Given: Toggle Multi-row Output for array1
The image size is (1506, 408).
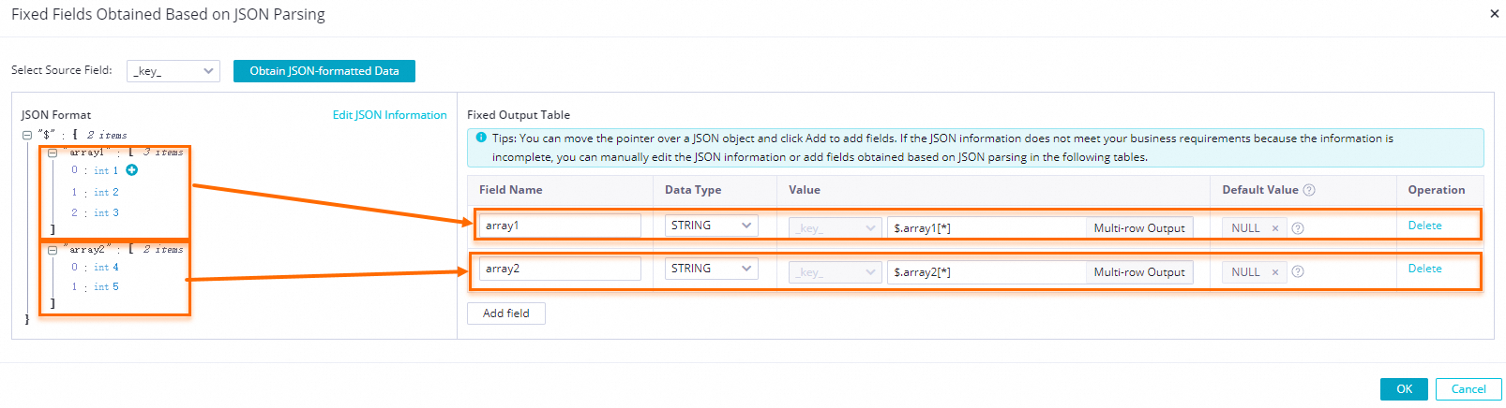Looking at the screenshot, I should (x=1138, y=228).
